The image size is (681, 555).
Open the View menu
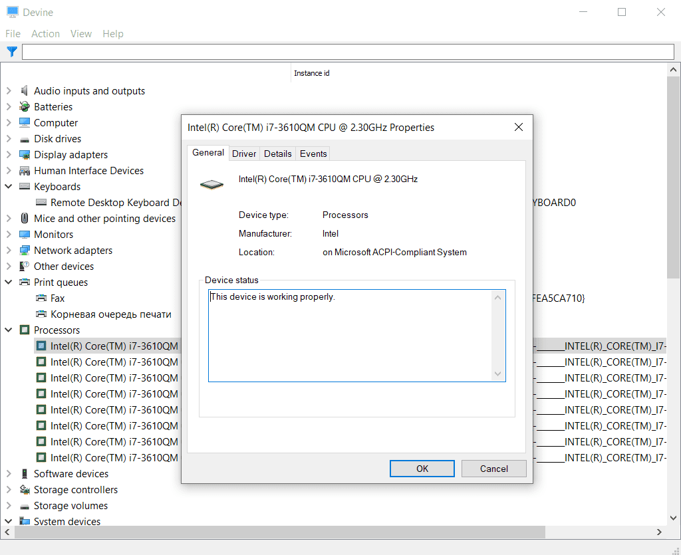coord(80,34)
